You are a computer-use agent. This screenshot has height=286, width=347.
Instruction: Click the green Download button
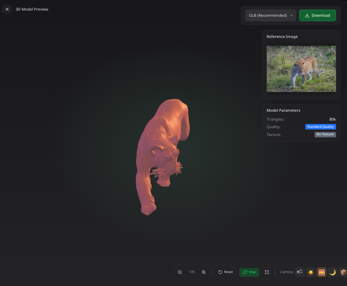tap(317, 15)
